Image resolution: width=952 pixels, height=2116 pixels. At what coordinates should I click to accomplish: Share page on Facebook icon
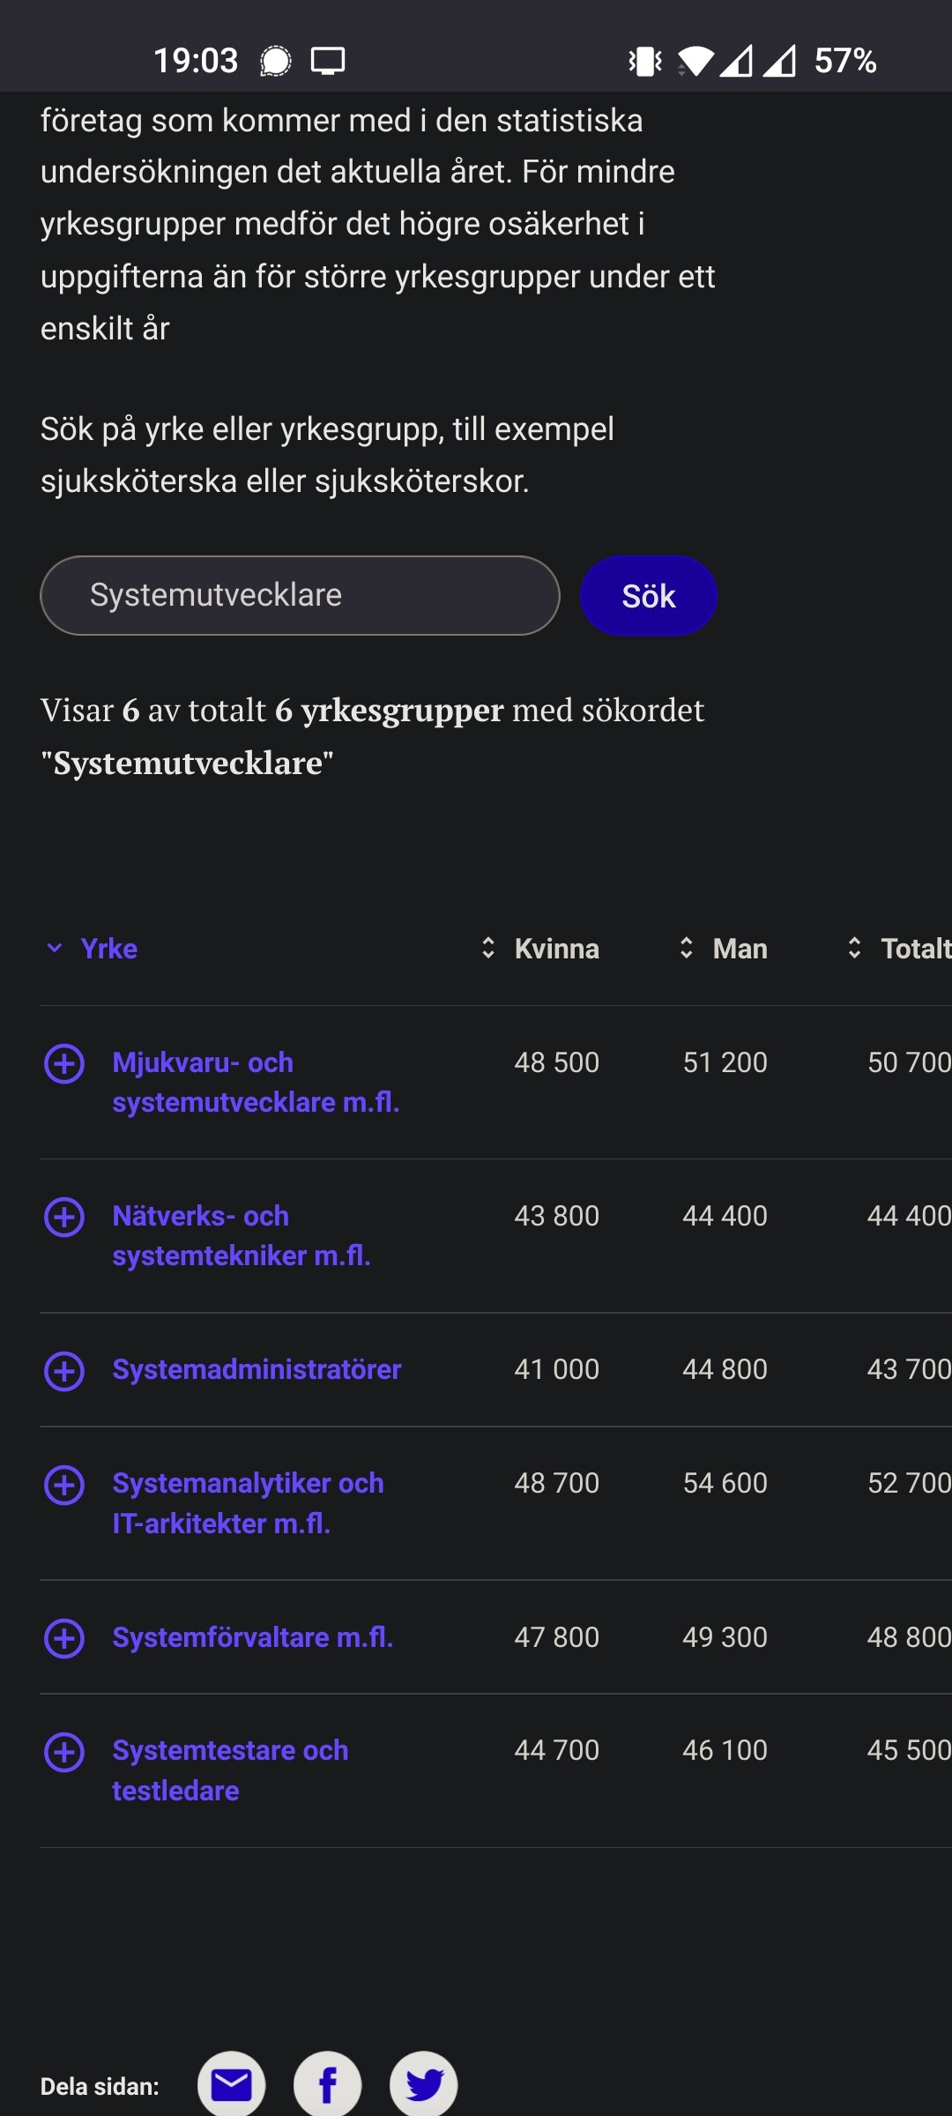click(327, 2084)
